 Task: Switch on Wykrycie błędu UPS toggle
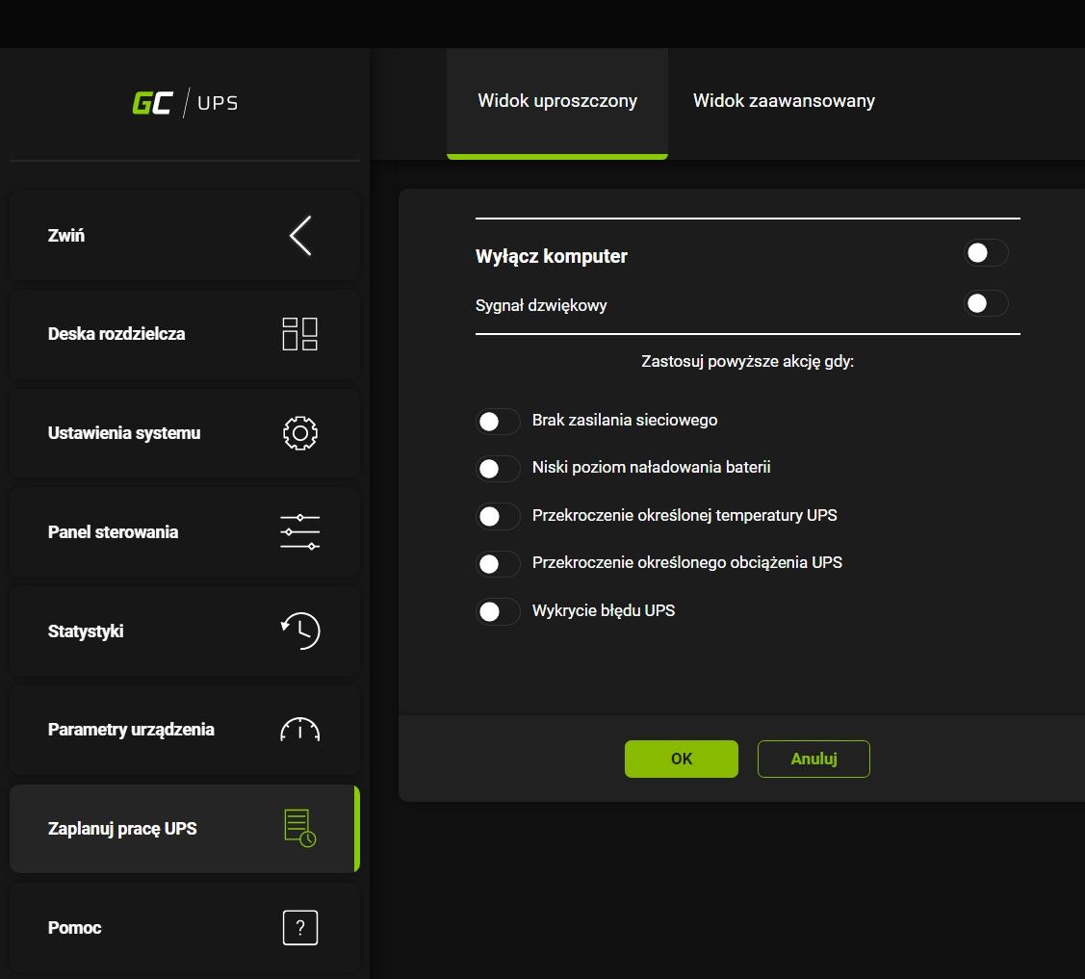click(498, 611)
